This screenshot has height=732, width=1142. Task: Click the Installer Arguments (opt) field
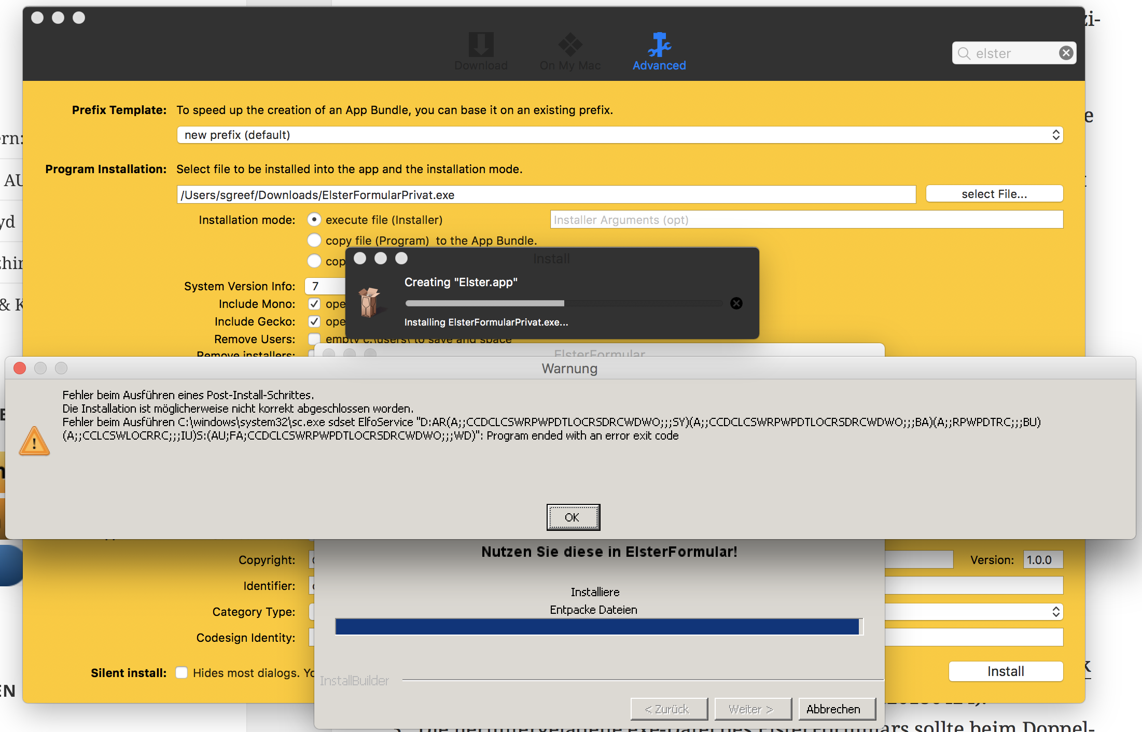[x=806, y=219]
